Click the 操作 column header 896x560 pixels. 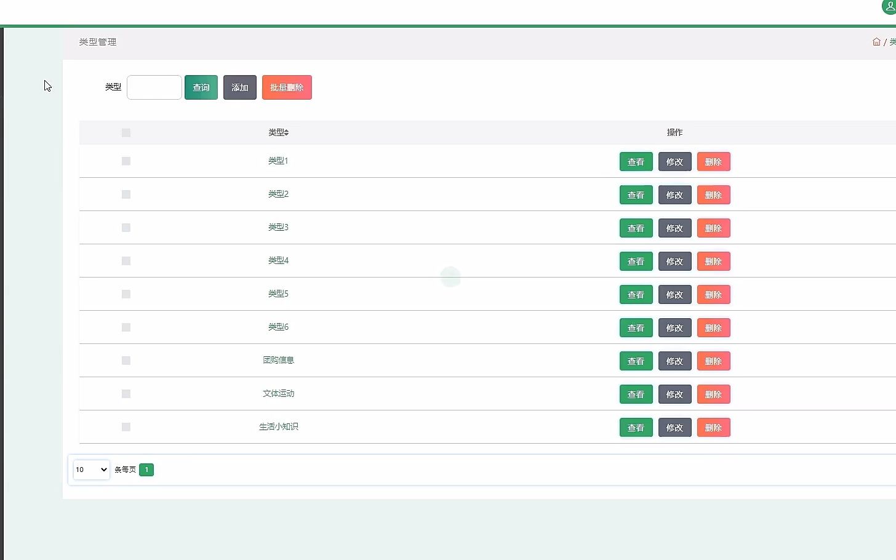(674, 132)
